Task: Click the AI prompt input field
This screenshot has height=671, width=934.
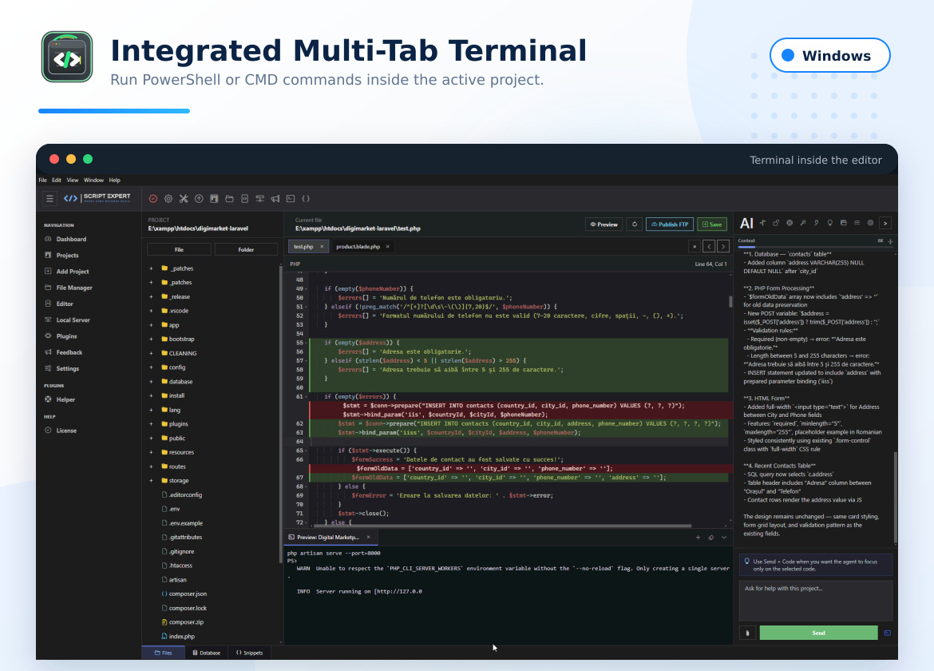Action: click(816, 601)
